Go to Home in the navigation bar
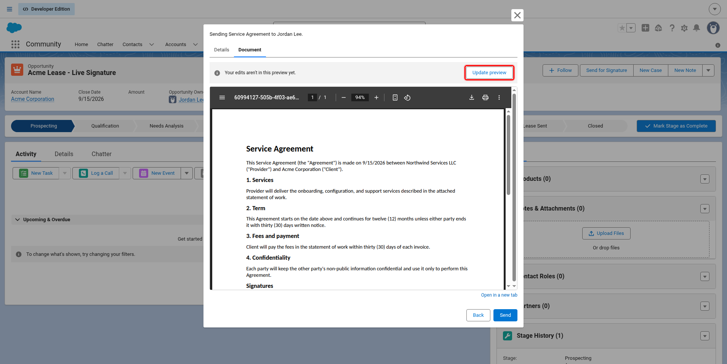Screen dimensions: 727x364 (82, 45)
